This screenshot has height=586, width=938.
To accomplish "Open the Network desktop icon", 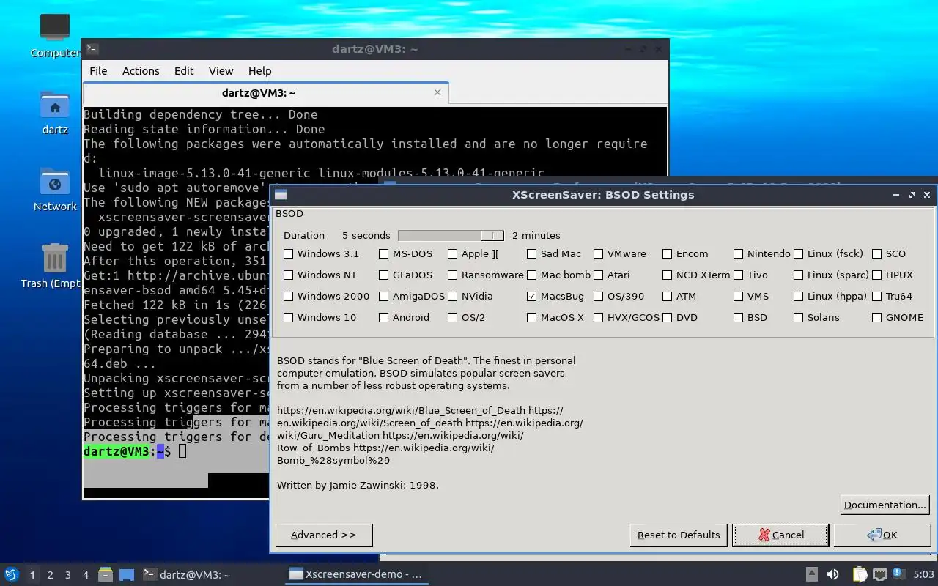I will pyautogui.click(x=55, y=182).
